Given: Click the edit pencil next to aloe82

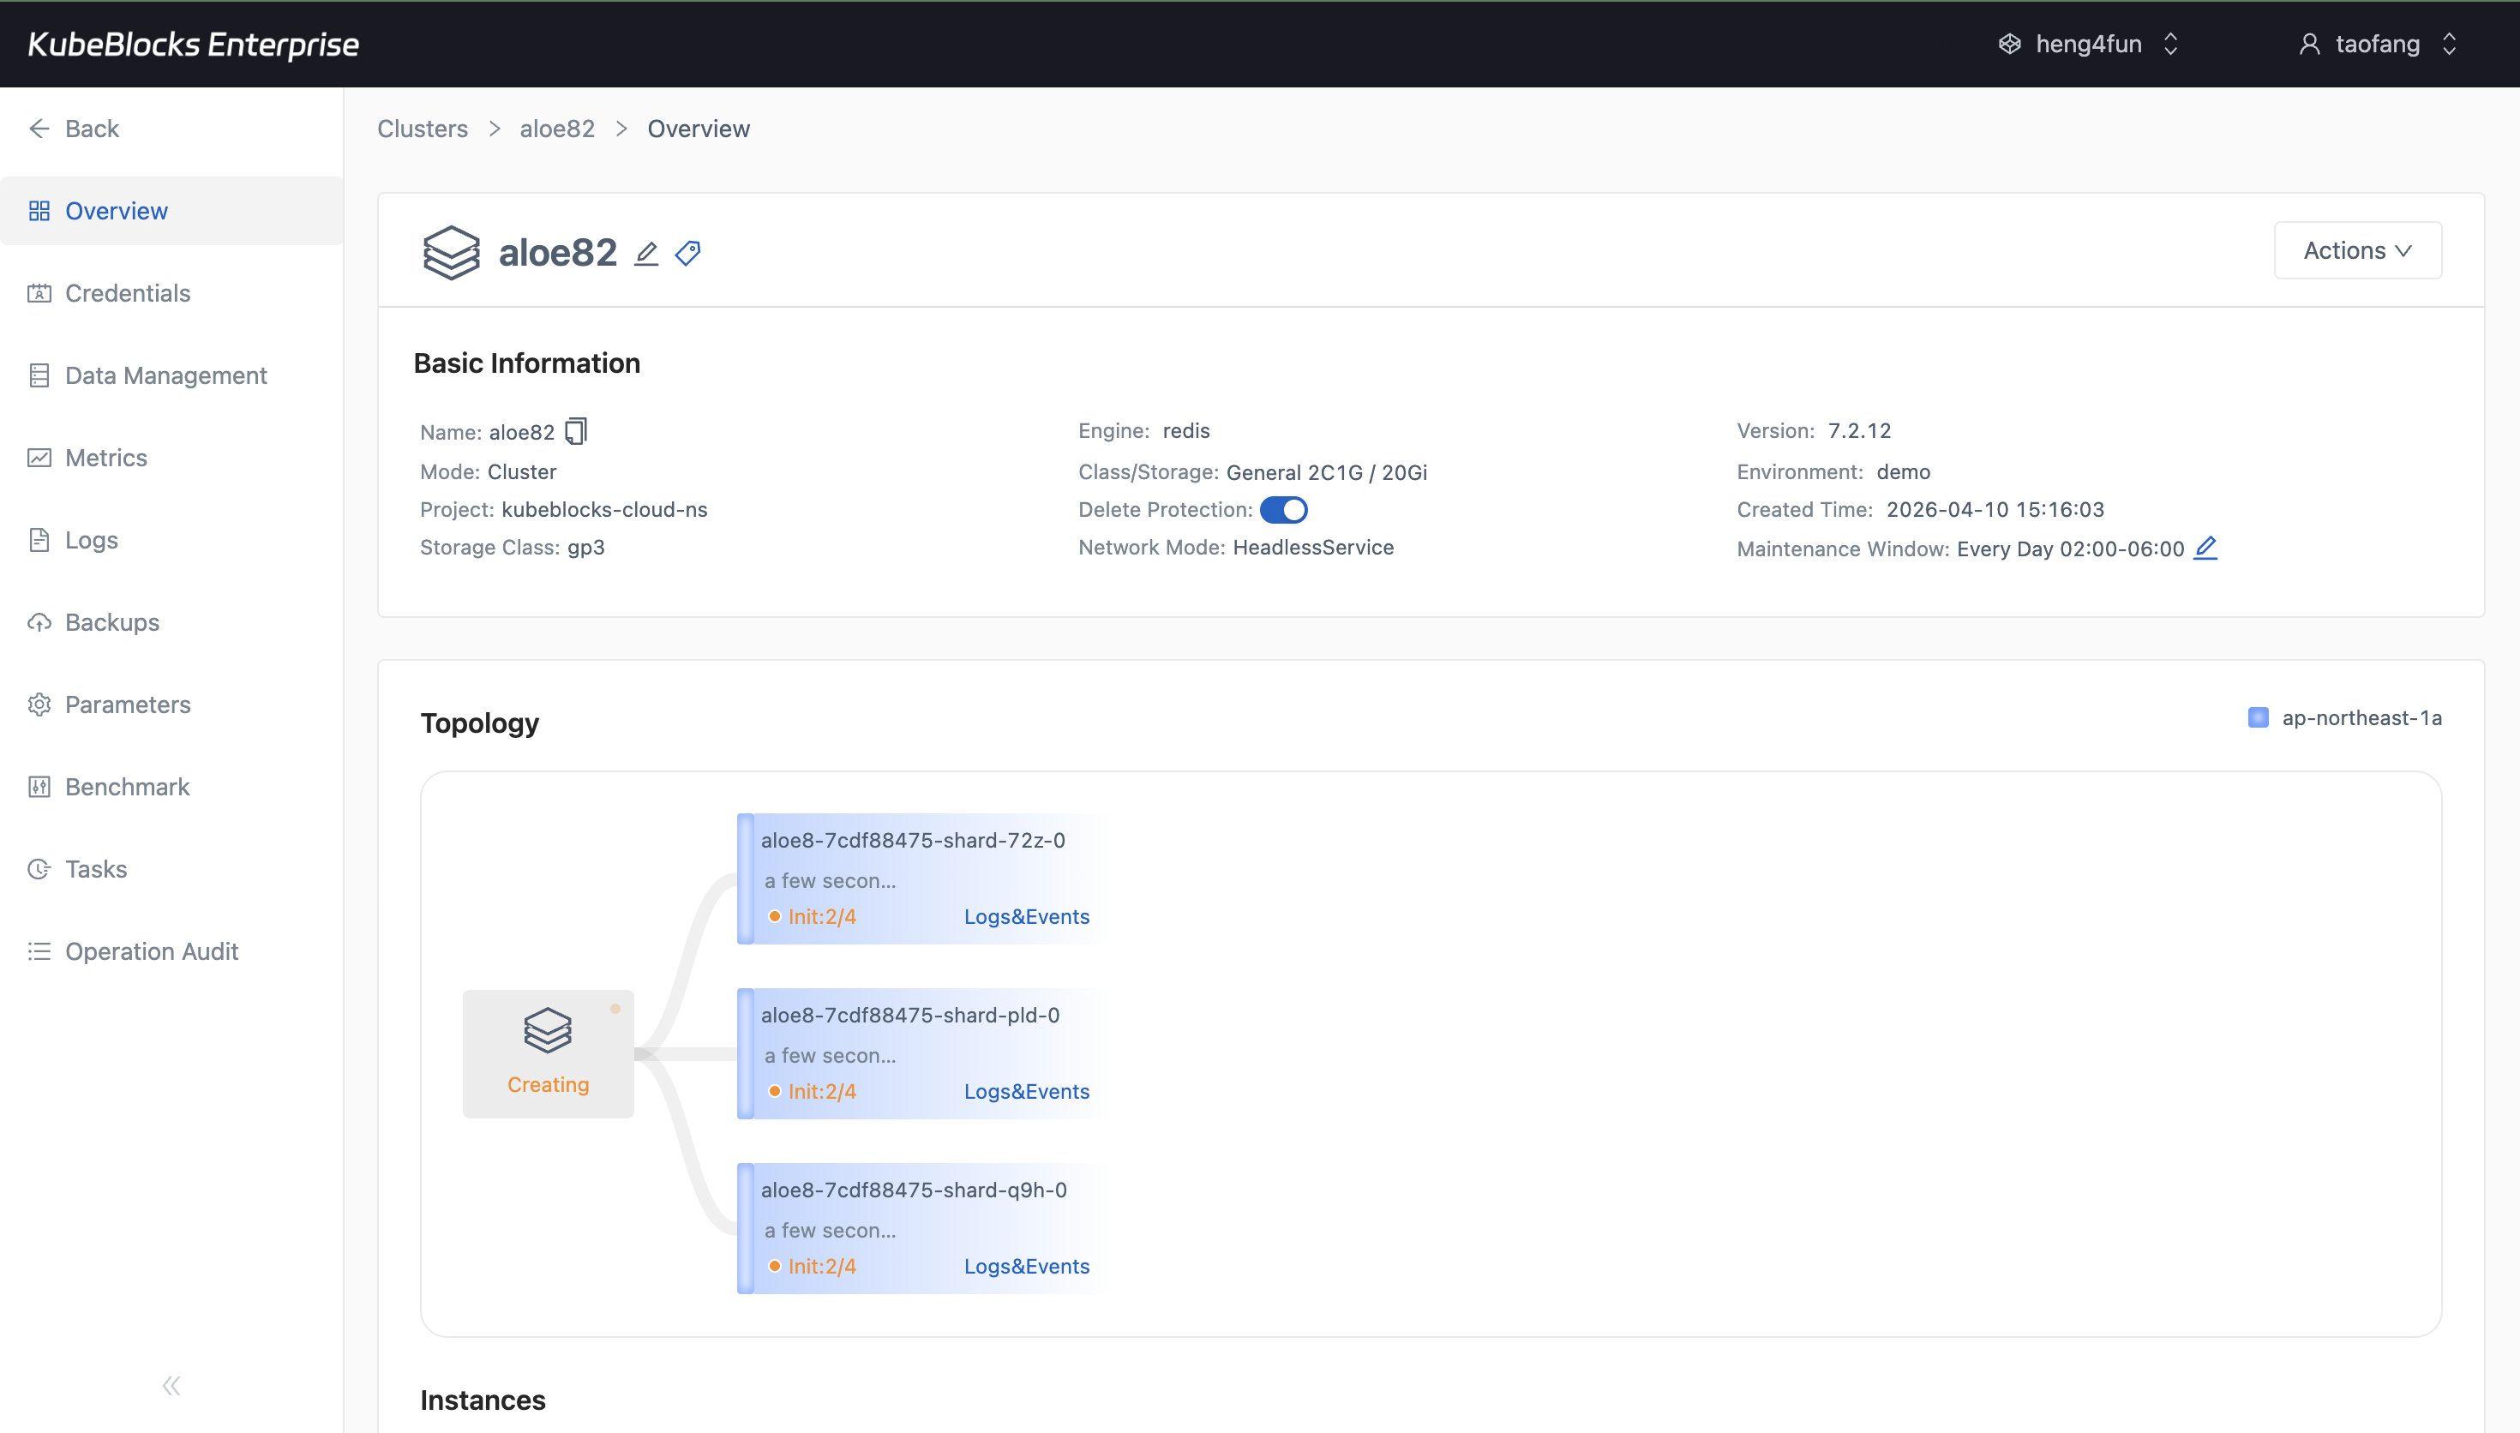Looking at the screenshot, I should click(x=645, y=253).
